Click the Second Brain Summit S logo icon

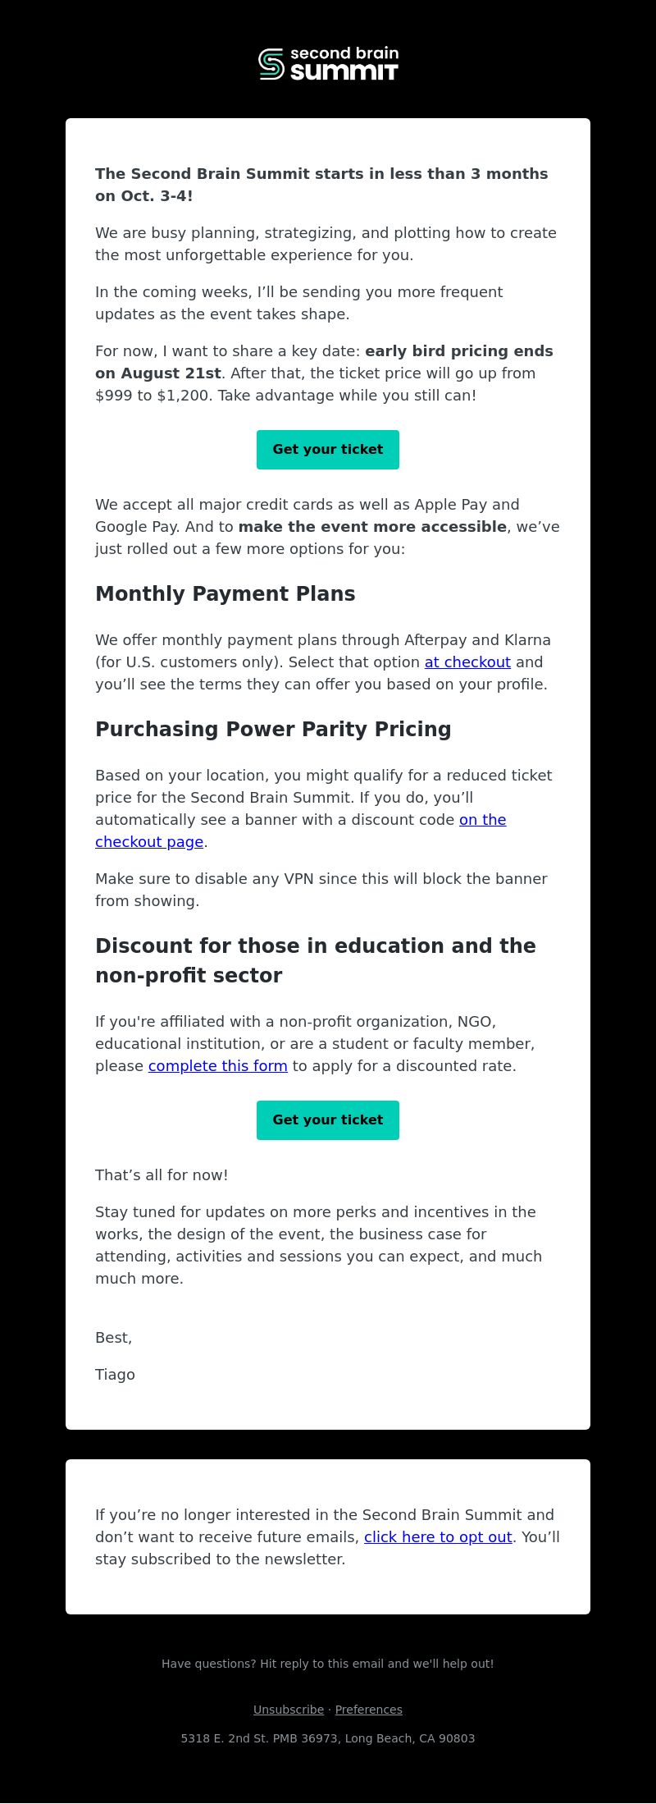point(271,64)
